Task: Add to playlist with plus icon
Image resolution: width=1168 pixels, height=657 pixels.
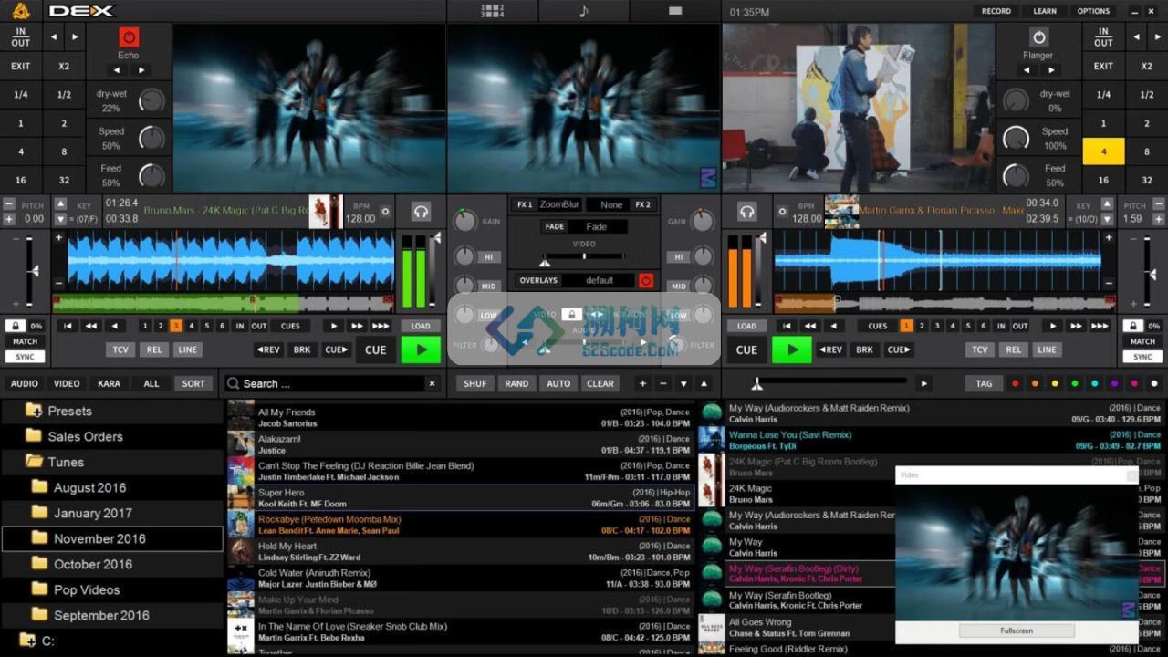Action: pos(642,383)
